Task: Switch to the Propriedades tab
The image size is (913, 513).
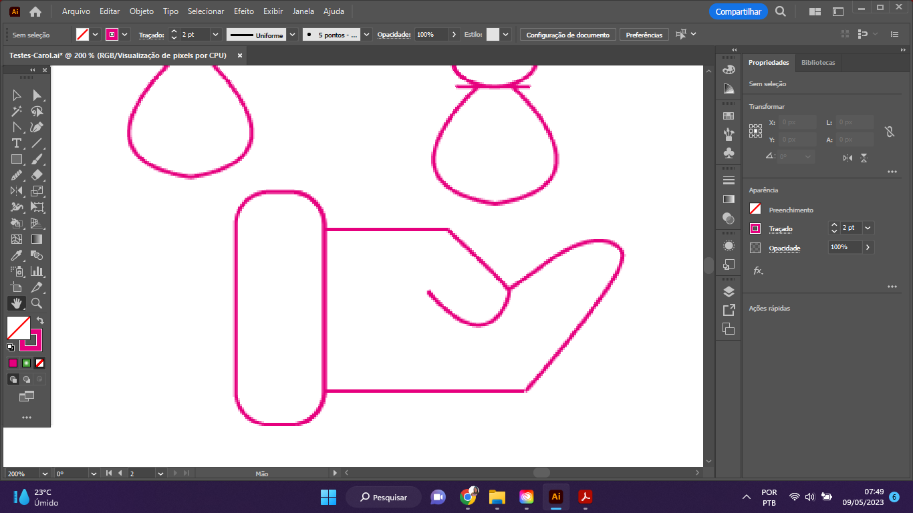Action: 769,62
